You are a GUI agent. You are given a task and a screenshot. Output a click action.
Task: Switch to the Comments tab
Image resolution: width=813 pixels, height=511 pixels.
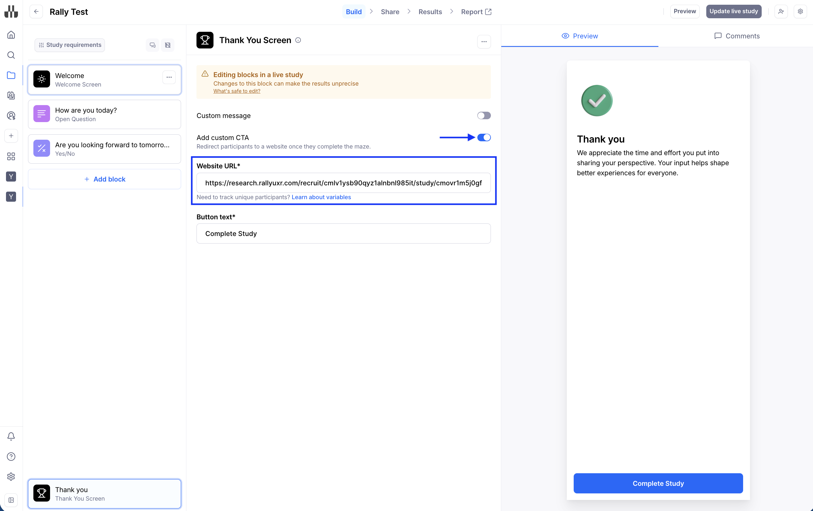click(737, 36)
